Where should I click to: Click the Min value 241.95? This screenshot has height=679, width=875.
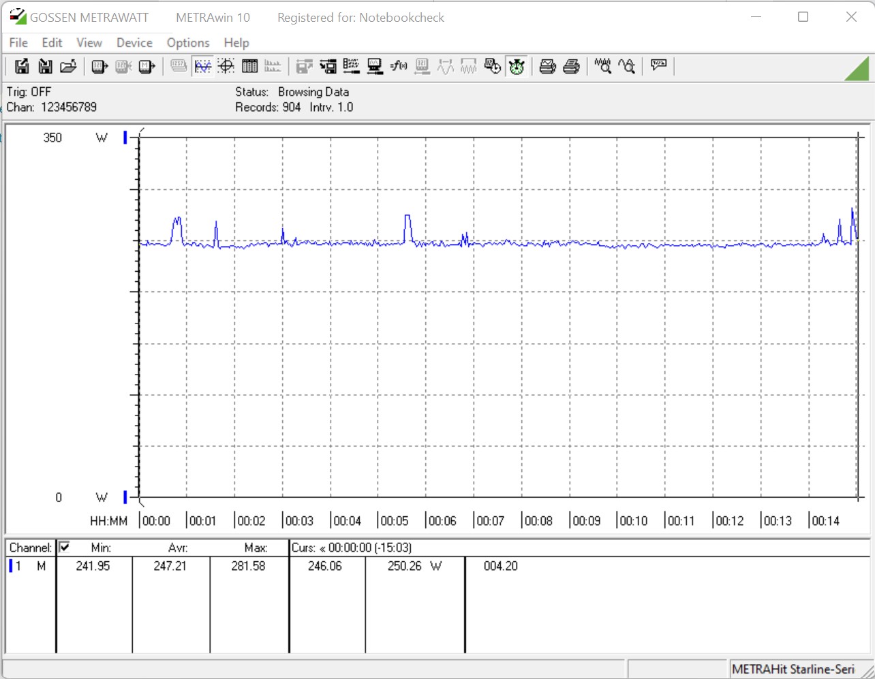point(93,566)
